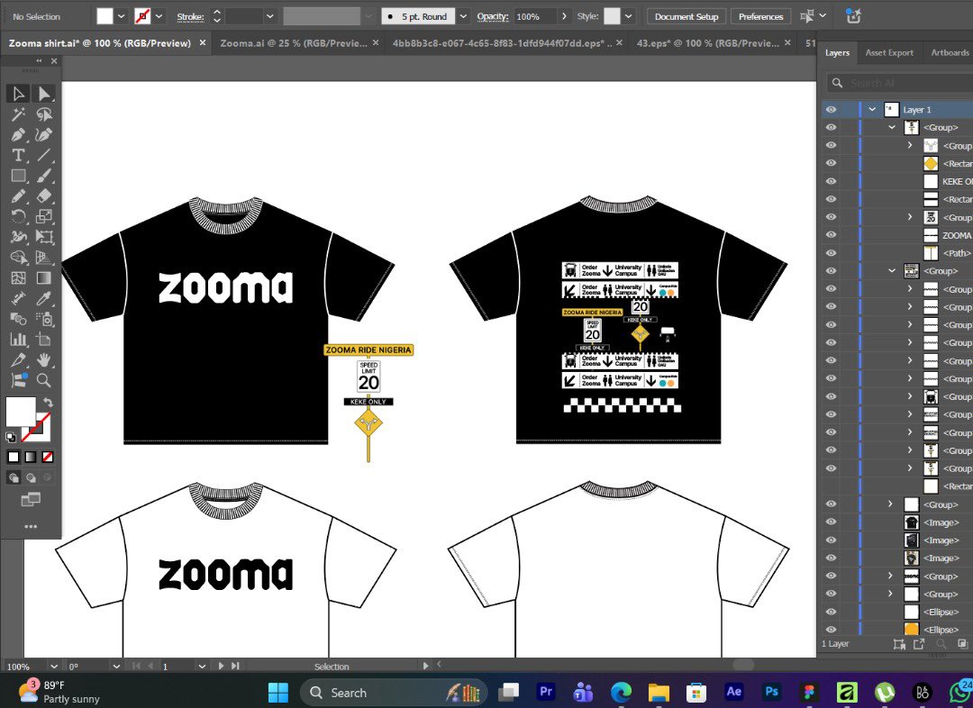Hide the KEKE ONLY layer

pos(831,180)
